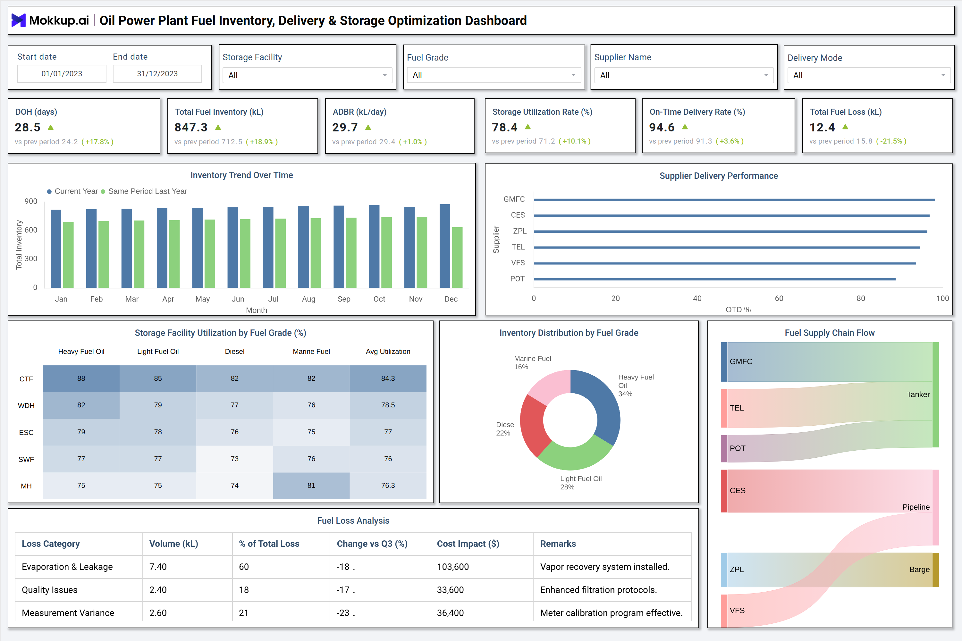Click the Total Fuel Inventory trend arrow
Viewport: 962px width, 641px height.
tap(218, 128)
